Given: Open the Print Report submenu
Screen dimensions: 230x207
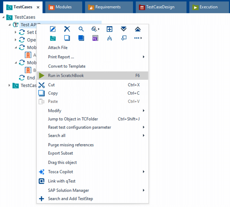Looking at the screenshot, I should [x=93, y=57].
